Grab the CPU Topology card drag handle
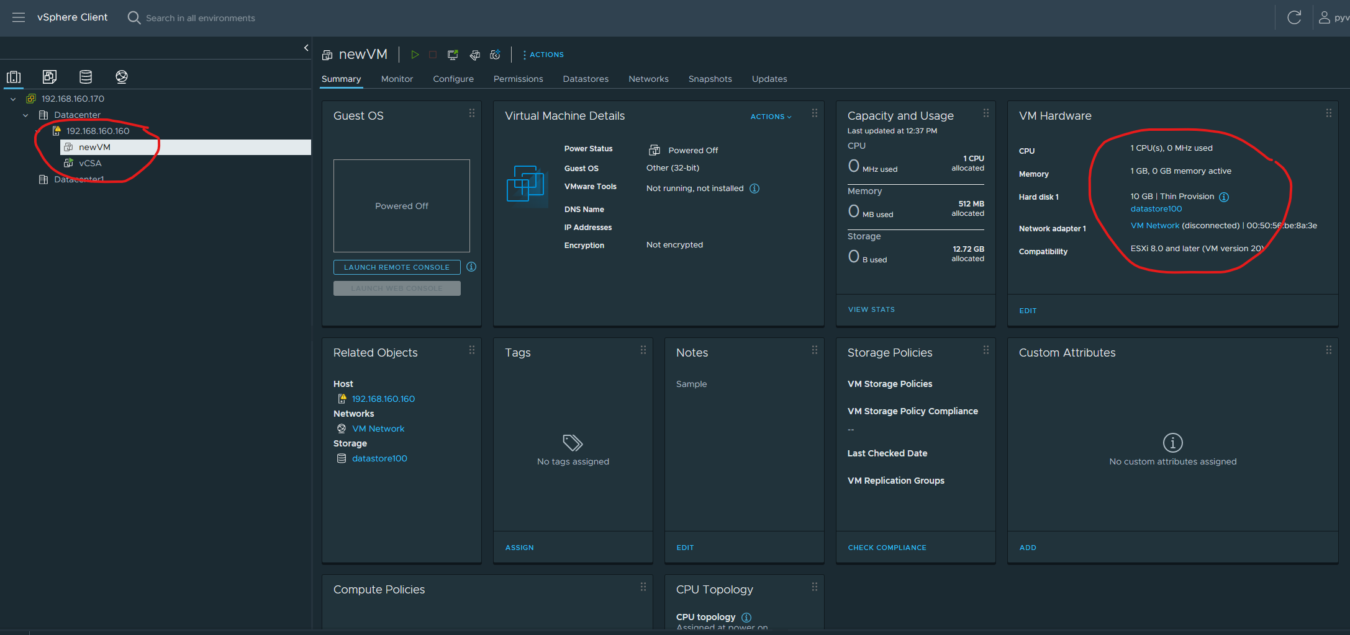1350x635 pixels. coord(815,587)
